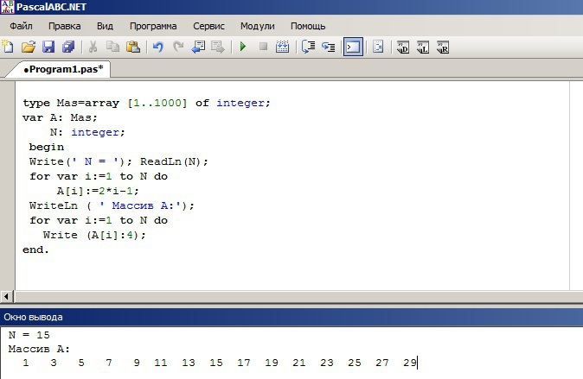
Task: Click the PascalABC.NET application icon in title bar
Action: coord(7,7)
